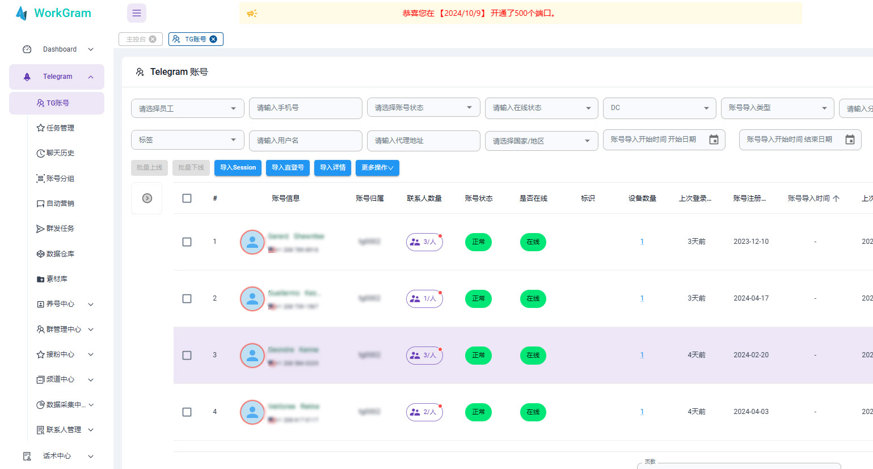Click the Telegram rocket icon

pos(27,77)
